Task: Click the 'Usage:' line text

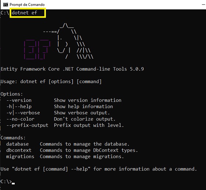Action: (51, 82)
